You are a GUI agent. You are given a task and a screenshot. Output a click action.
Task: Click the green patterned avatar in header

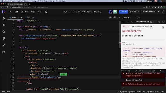(115, 12)
